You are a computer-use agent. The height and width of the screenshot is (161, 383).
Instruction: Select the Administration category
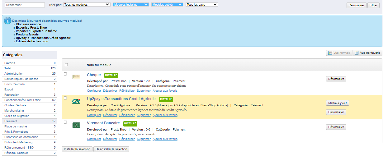(29, 74)
